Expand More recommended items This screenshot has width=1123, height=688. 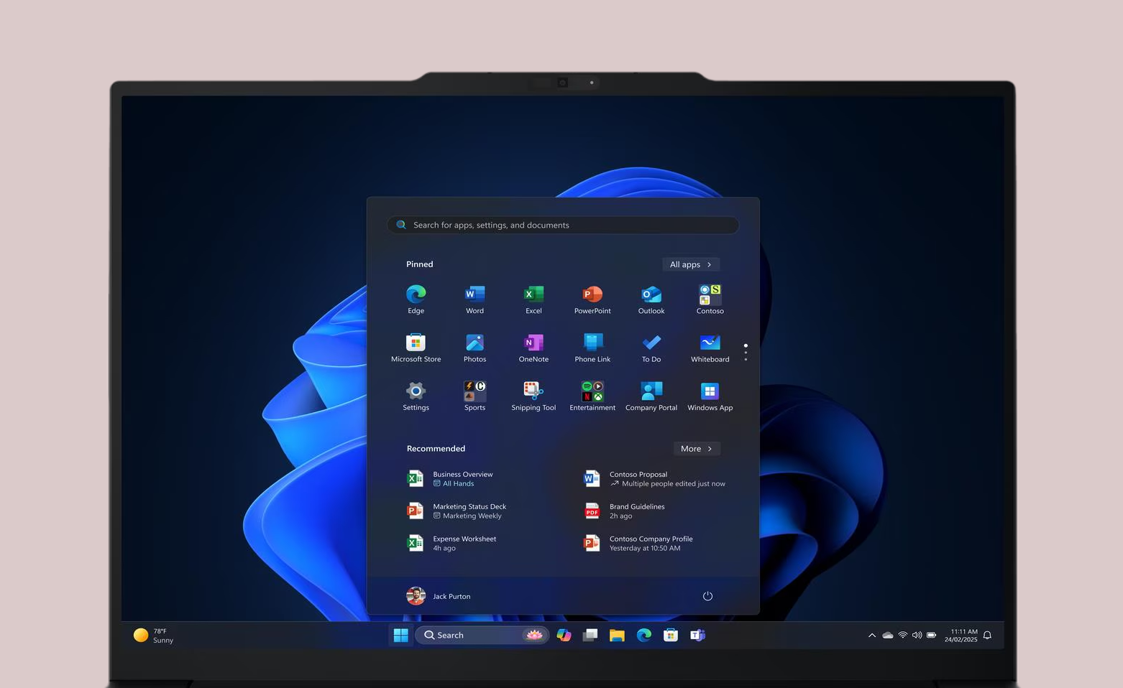point(696,449)
